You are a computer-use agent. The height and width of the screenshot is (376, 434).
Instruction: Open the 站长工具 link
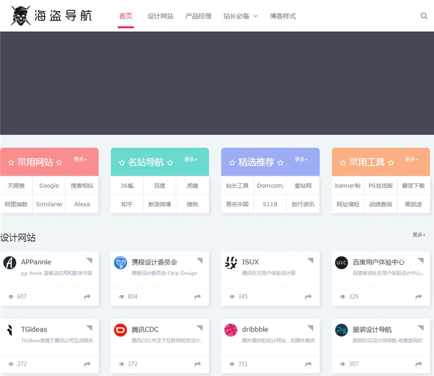[x=237, y=185]
